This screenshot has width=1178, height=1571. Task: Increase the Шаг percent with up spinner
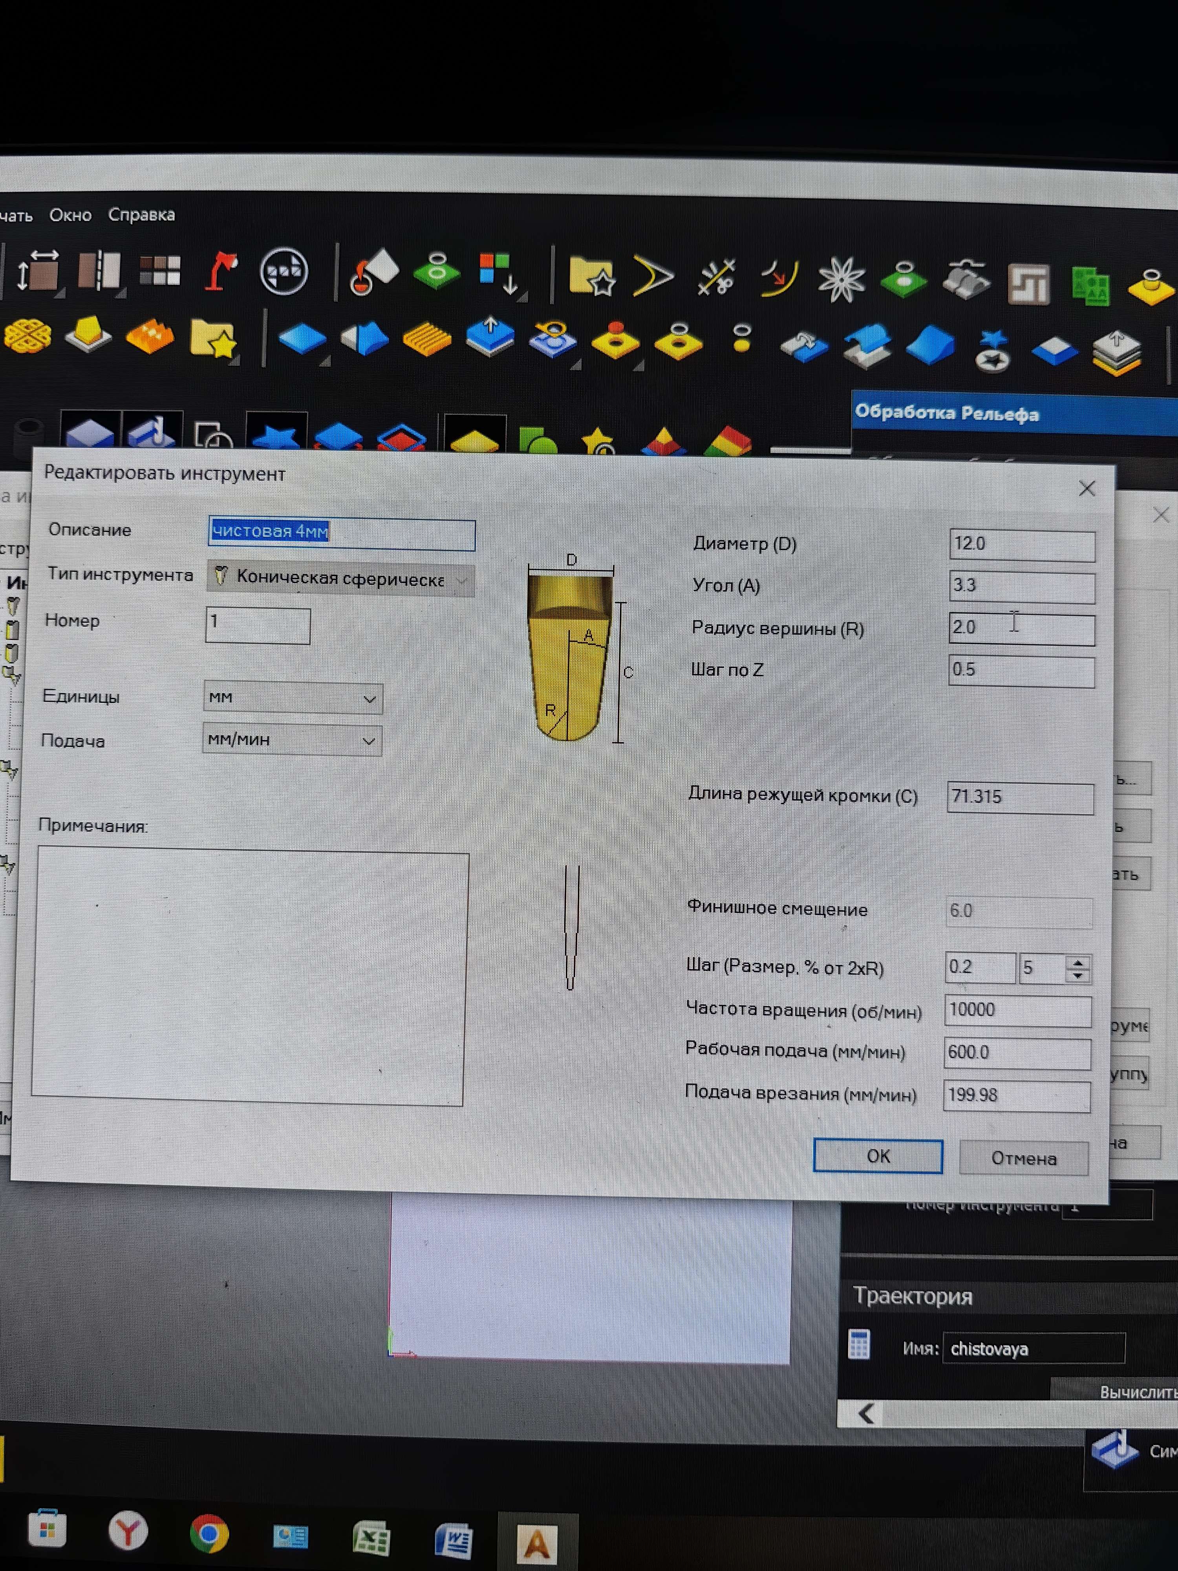[1078, 962]
